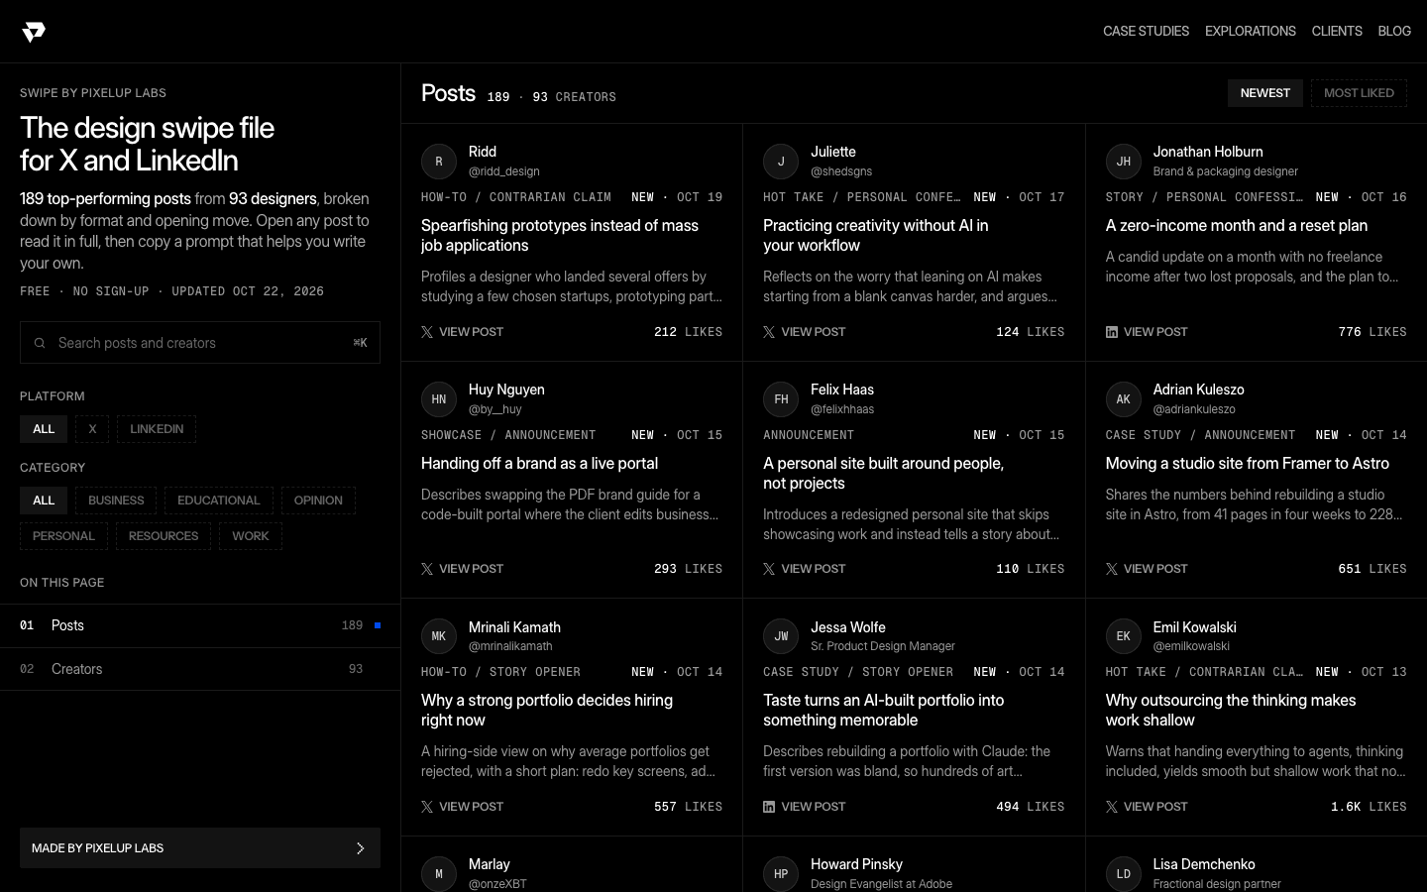1427x892 pixels.
Task: Click Huy Nguyen's HN avatar
Action: [x=439, y=399]
